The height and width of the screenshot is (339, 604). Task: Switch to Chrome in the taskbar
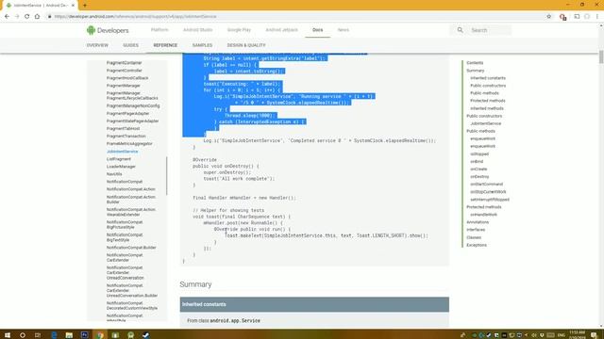(100, 335)
